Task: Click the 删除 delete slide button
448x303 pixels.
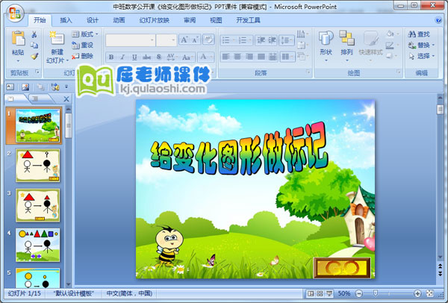Action: pos(82,56)
